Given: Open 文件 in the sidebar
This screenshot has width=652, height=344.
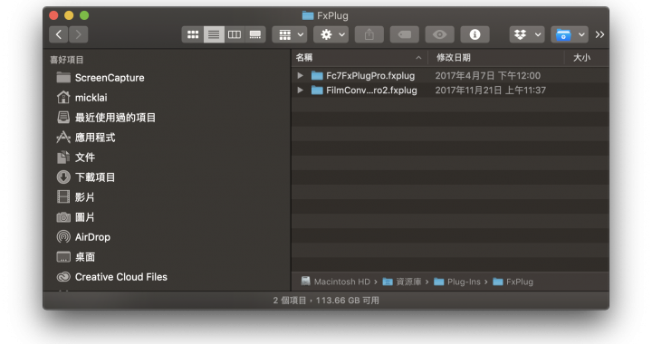Looking at the screenshot, I should point(167,158).
